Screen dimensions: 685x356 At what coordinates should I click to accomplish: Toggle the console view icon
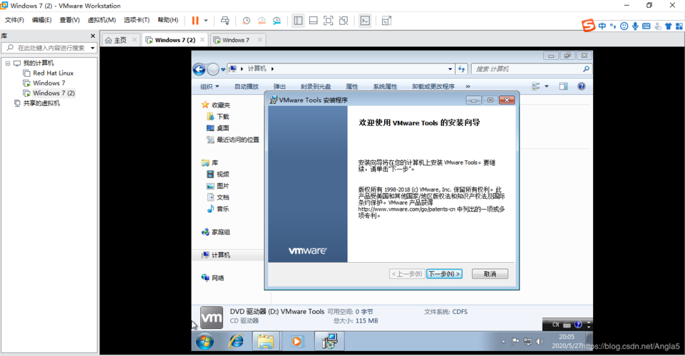point(365,21)
